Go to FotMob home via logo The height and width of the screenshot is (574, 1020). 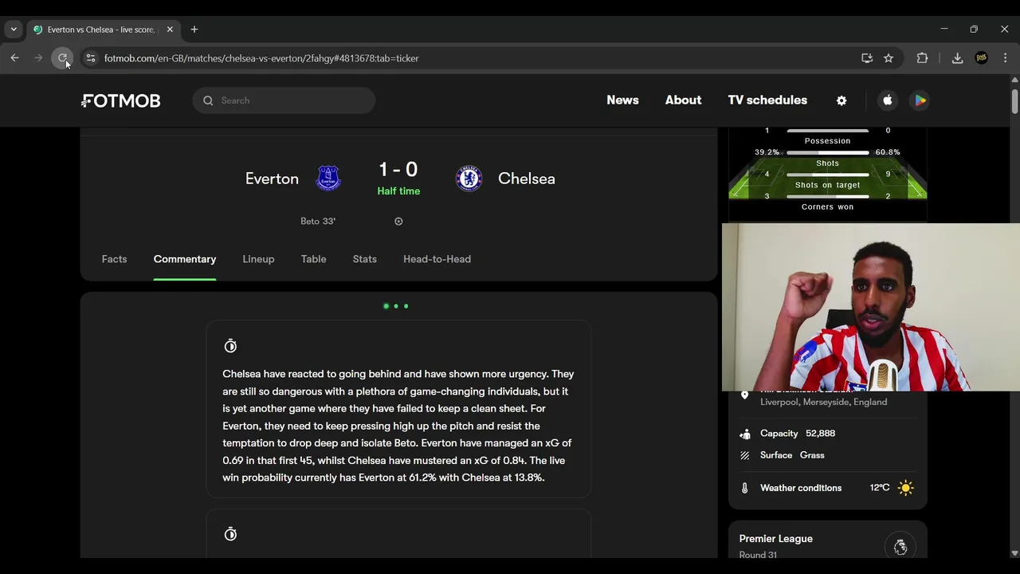(121, 100)
